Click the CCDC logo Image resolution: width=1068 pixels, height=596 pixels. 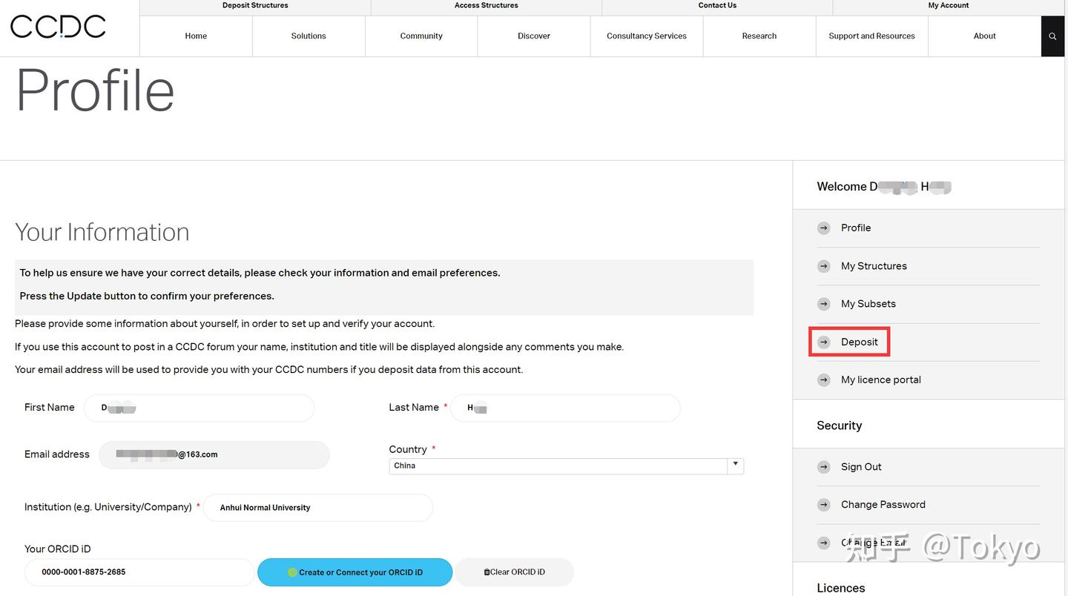click(x=58, y=27)
